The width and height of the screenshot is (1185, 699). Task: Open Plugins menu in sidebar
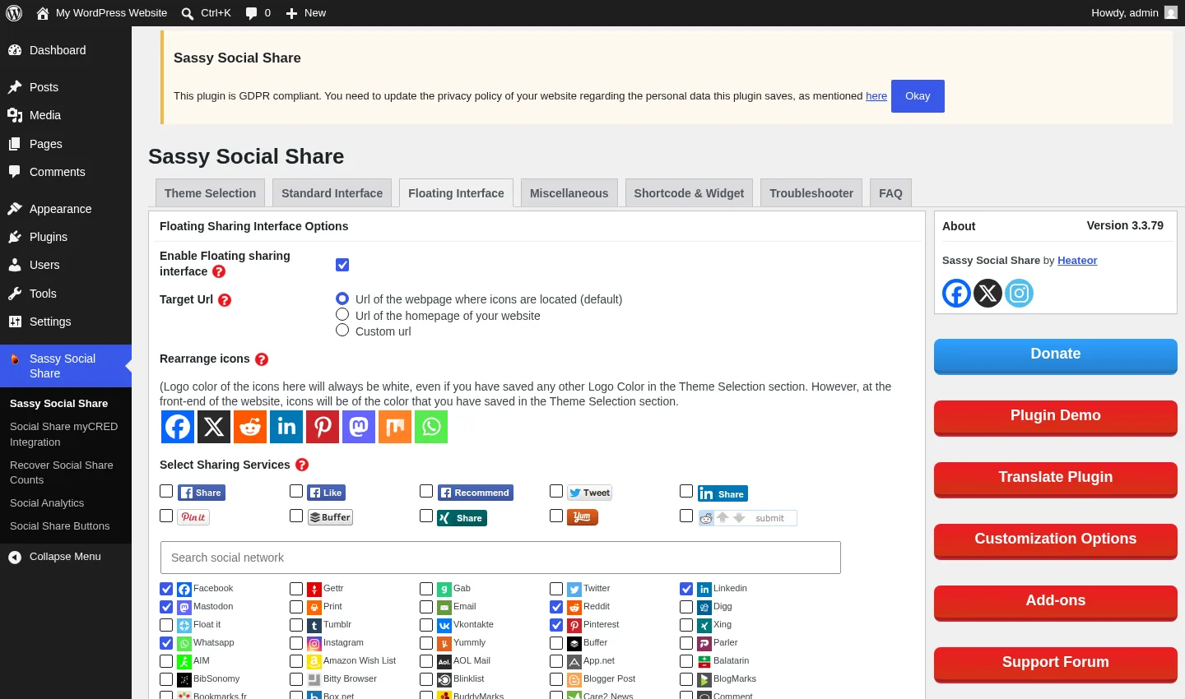click(x=66, y=237)
